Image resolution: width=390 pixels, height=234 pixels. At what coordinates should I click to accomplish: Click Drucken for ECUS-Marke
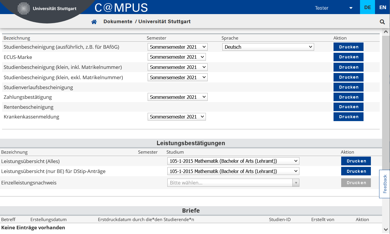pyautogui.click(x=349, y=57)
